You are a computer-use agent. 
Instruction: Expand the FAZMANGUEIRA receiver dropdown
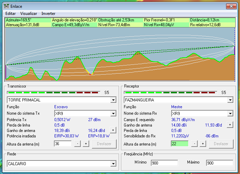coord(230,100)
